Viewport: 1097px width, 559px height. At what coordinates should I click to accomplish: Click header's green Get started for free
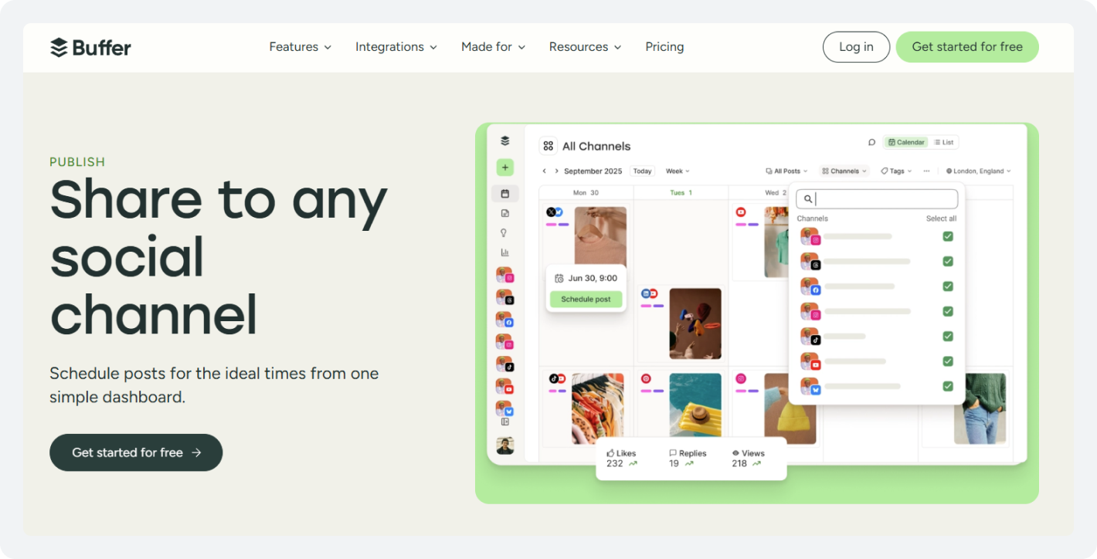967,47
